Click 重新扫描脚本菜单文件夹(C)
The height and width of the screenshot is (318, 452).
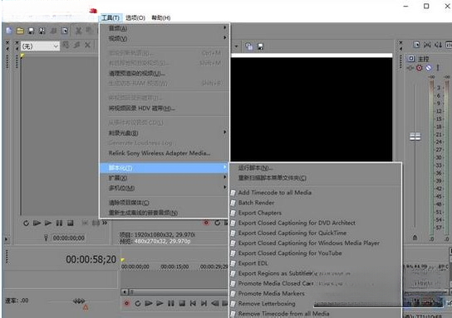(316, 178)
